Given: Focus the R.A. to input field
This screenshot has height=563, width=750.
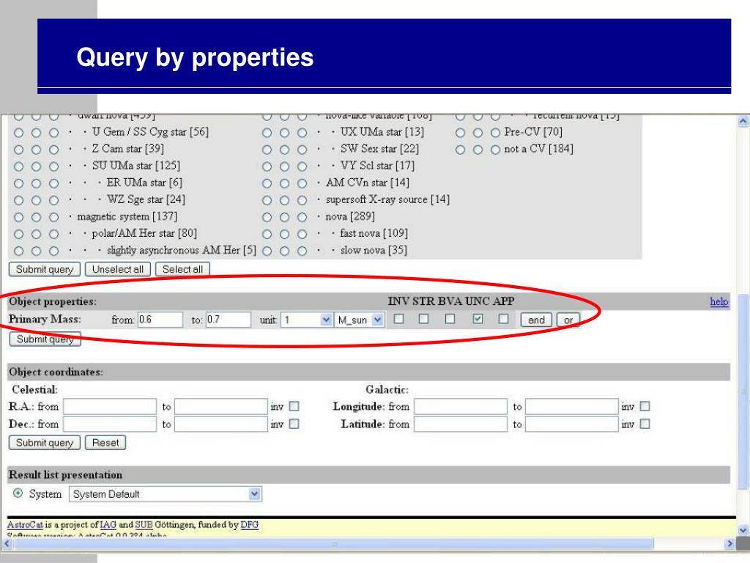Looking at the screenshot, I should (x=221, y=406).
